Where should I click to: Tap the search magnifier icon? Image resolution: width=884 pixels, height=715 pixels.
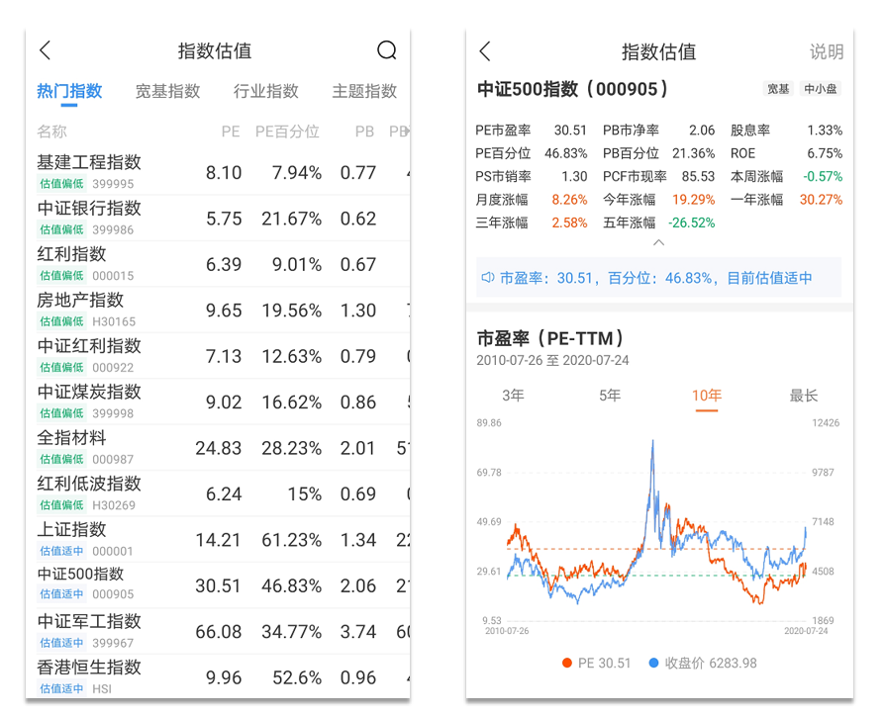pyautogui.click(x=387, y=51)
